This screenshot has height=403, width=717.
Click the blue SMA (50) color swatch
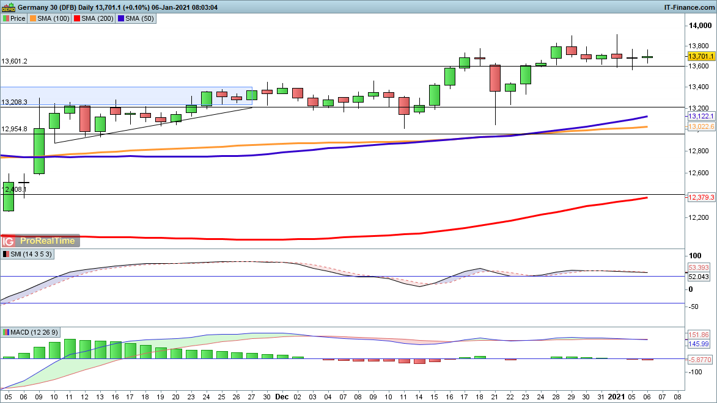pos(122,18)
